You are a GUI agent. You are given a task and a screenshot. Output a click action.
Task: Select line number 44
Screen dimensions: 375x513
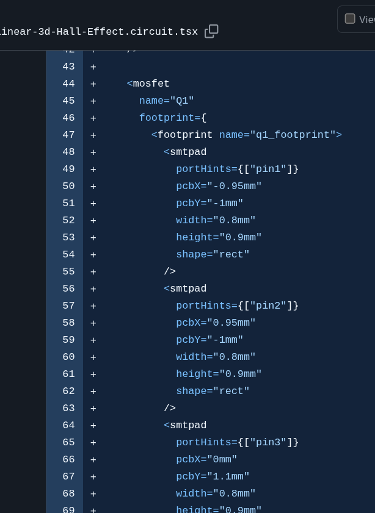point(68,84)
